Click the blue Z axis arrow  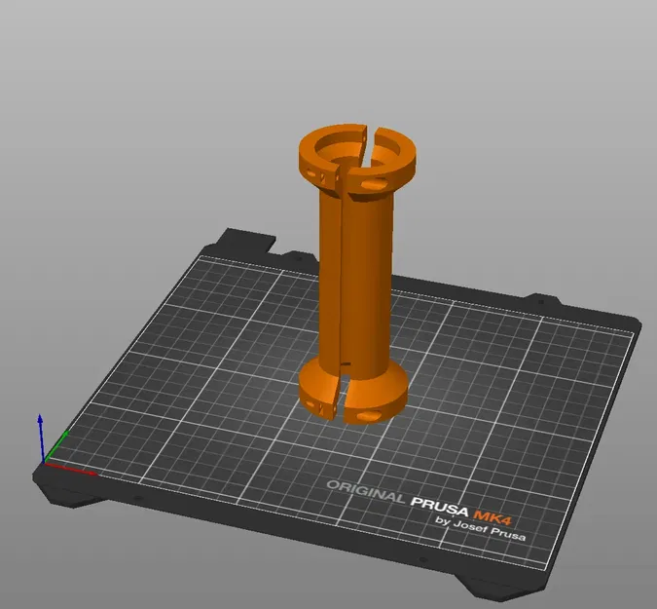coord(41,437)
